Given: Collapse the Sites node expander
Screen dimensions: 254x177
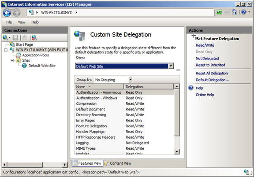Looking at the screenshot, I should point(12,60).
